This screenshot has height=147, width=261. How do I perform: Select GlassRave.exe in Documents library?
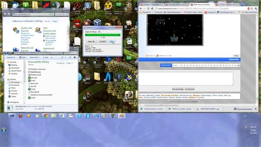coord(34,72)
